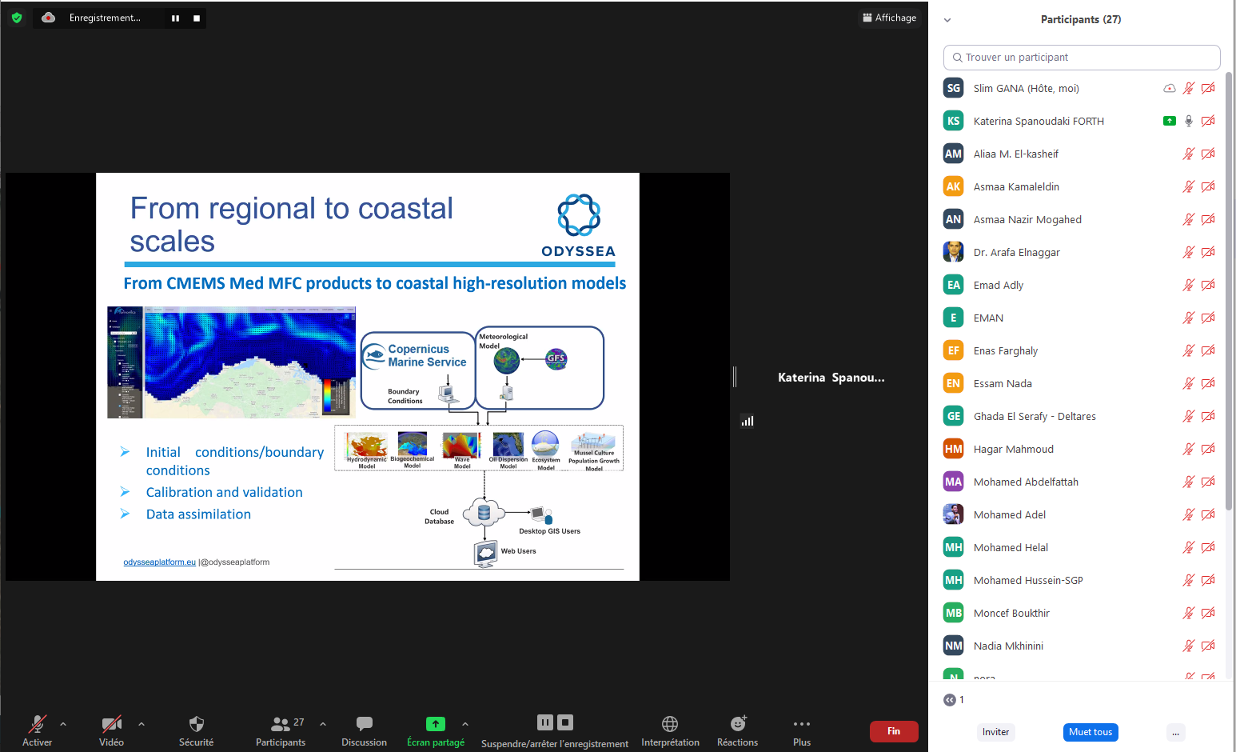Expand audio options arrow next to Activer
Image resolution: width=1236 pixels, height=752 pixels.
click(x=63, y=724)
